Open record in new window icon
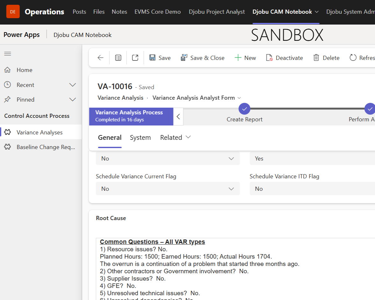Image resolution: width=375 pixels, height=300 pixels. pos(135,58)
